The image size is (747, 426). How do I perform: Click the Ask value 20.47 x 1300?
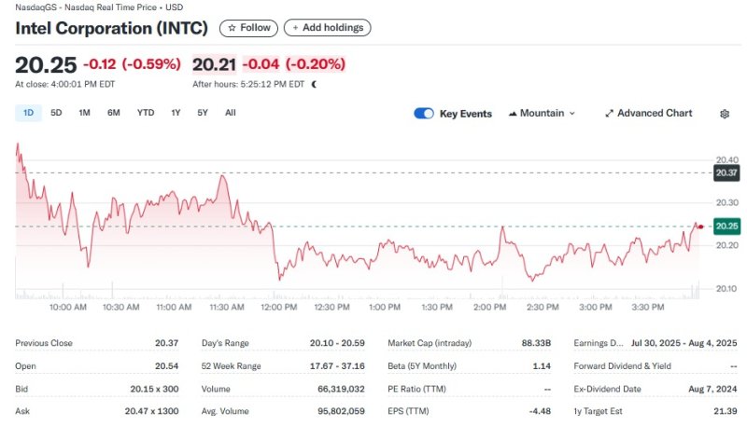coord(151,411)
